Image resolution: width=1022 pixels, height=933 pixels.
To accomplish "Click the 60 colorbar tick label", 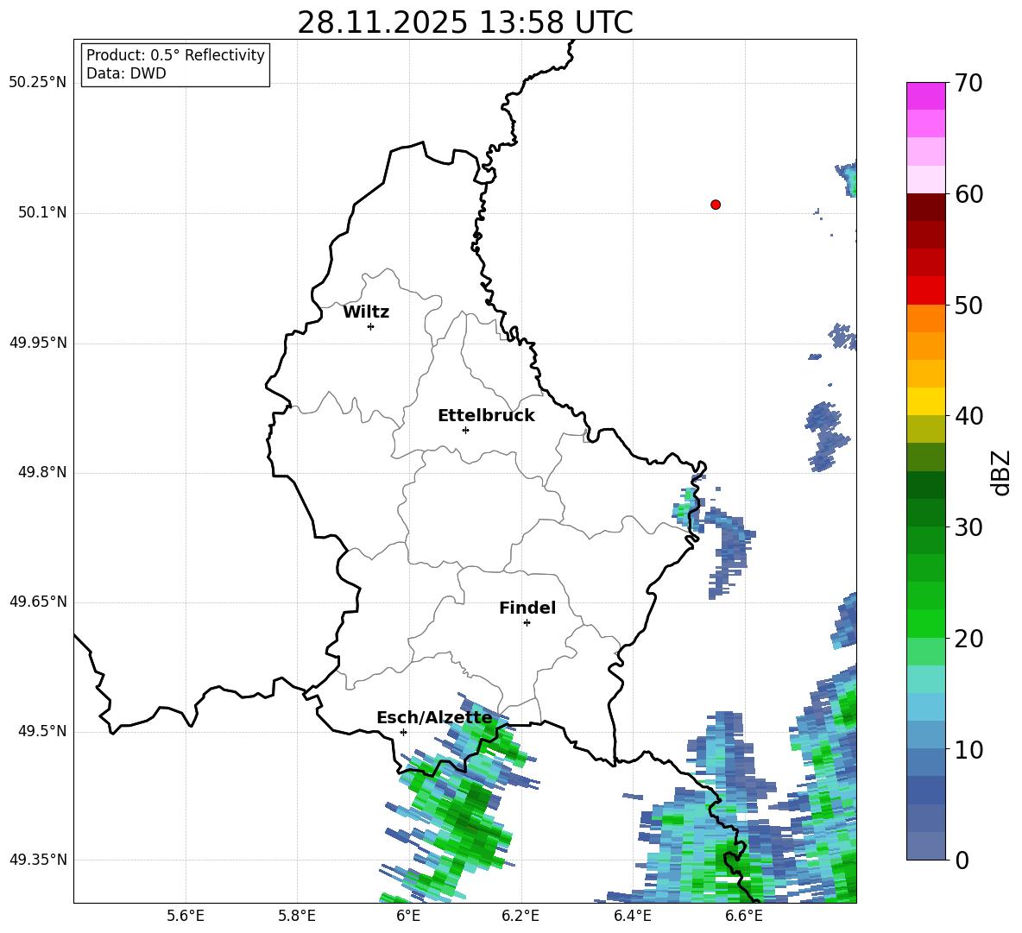I will [968, 194].
